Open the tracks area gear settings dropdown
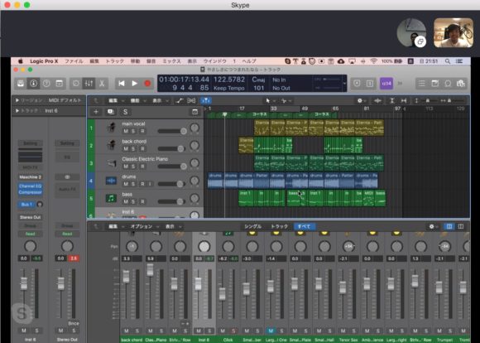 click(362, 100)
